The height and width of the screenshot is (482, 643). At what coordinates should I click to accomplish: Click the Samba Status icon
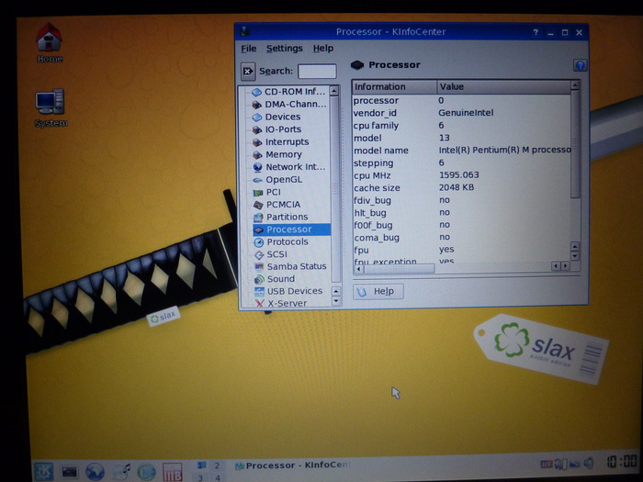point(259,266)
